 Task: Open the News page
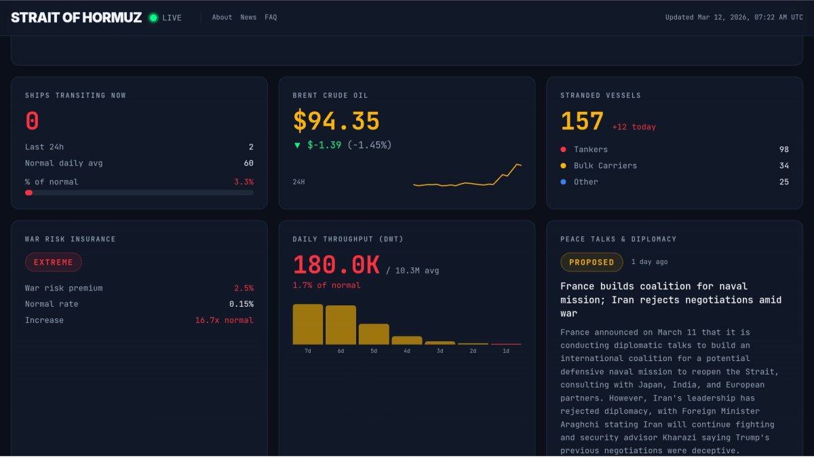point(248,18)
